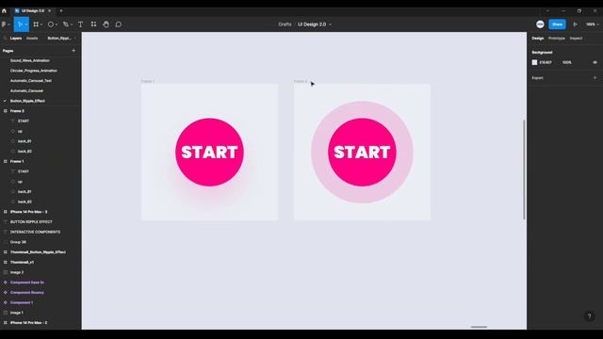Open the Sound_Wave_Animation page

[x=30, y=60]
